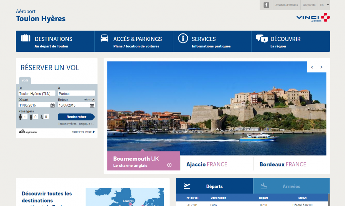
Task: Expand the En language dropdown
Action: tap(324, 5)
